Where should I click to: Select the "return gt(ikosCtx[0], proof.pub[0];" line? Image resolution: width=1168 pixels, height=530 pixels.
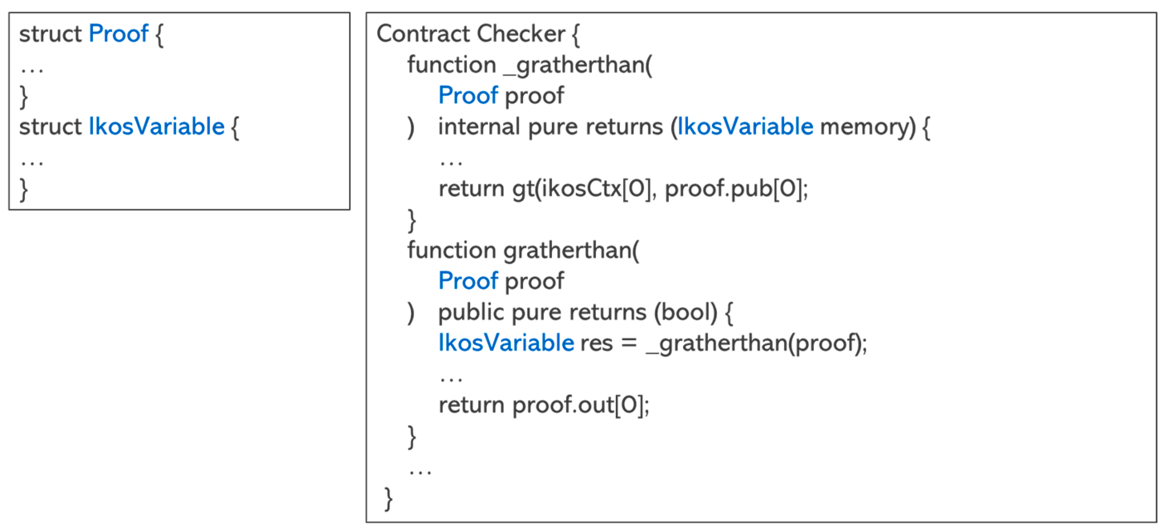point(623,189)
